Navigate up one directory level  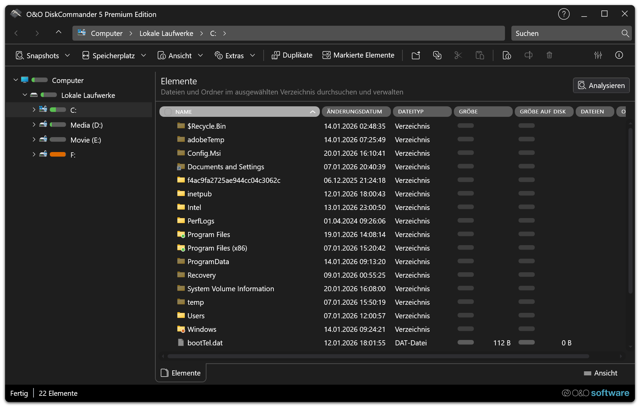[59, 33]
